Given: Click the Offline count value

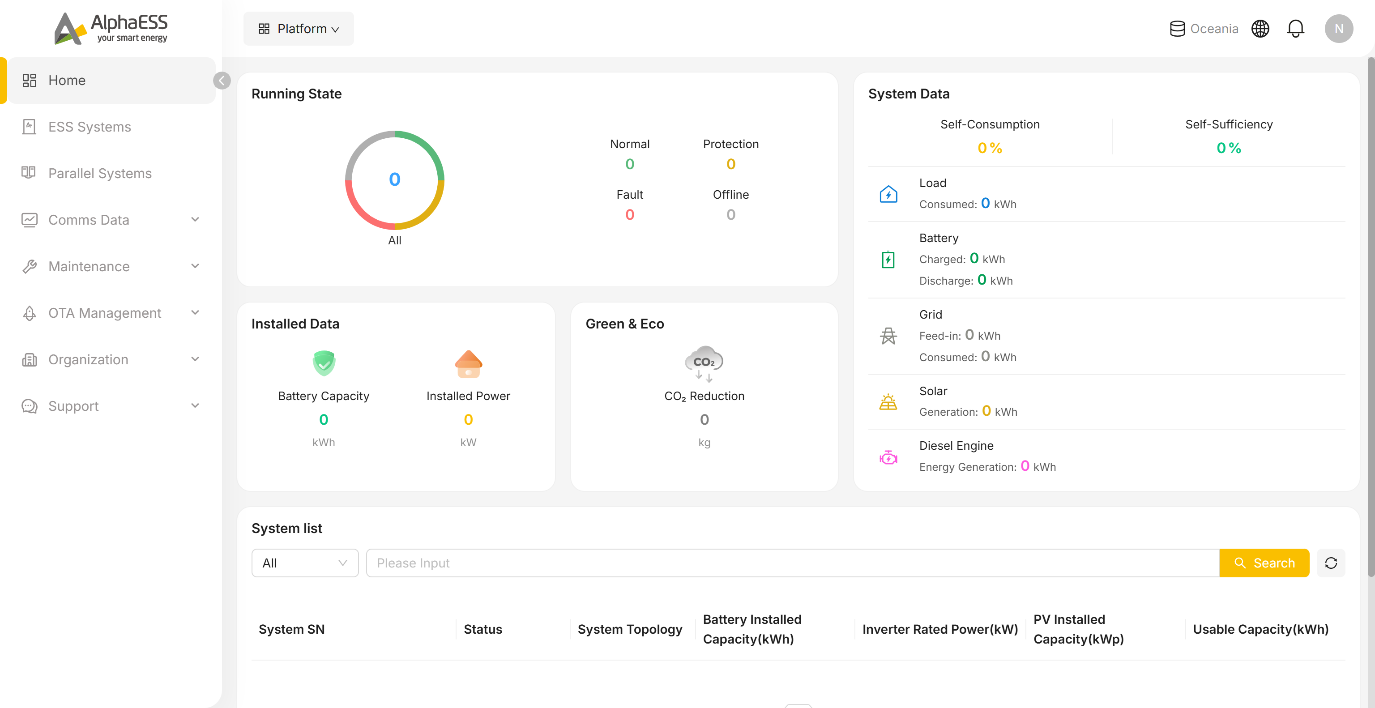Looking at the screenshot, I should pos(730,215).
